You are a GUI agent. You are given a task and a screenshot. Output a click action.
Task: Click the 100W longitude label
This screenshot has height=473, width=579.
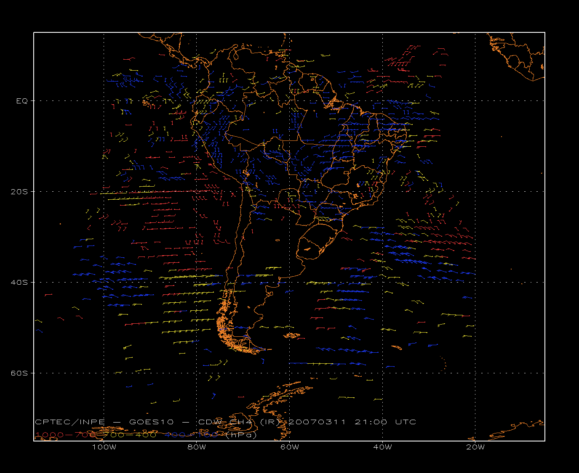104,447
